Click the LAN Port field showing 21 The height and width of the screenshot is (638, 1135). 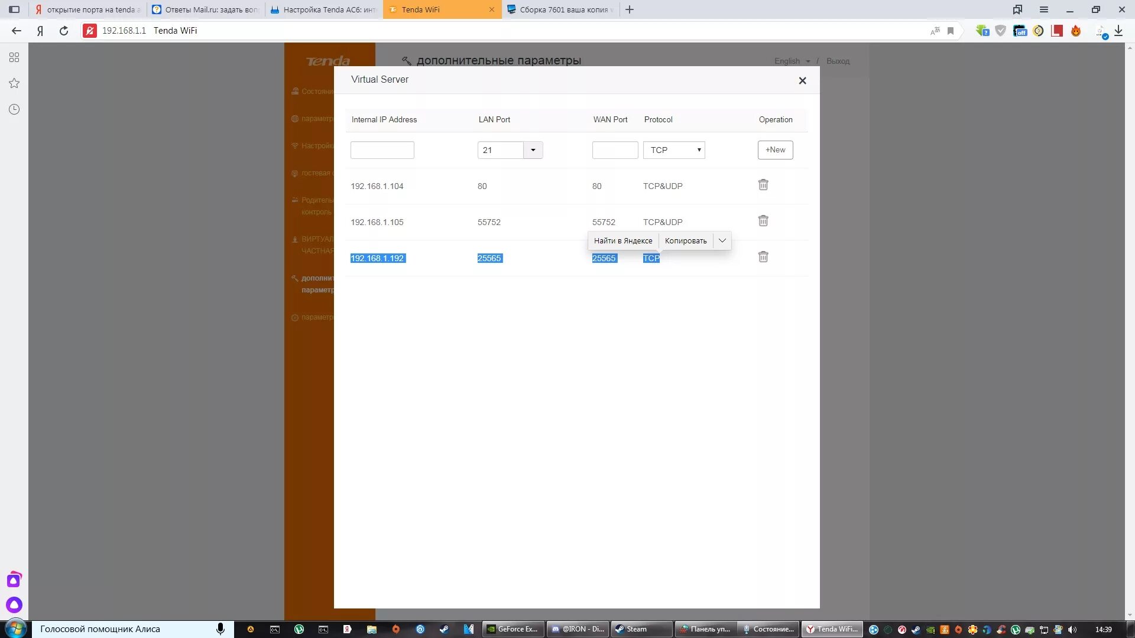coord(500,150)
